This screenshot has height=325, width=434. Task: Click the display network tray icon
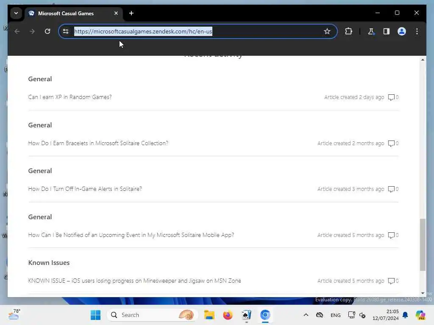point(351,315)
